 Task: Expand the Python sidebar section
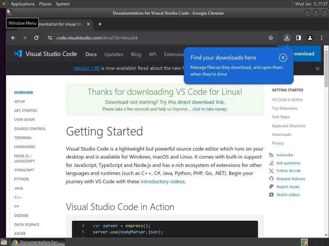click(22, 179)
